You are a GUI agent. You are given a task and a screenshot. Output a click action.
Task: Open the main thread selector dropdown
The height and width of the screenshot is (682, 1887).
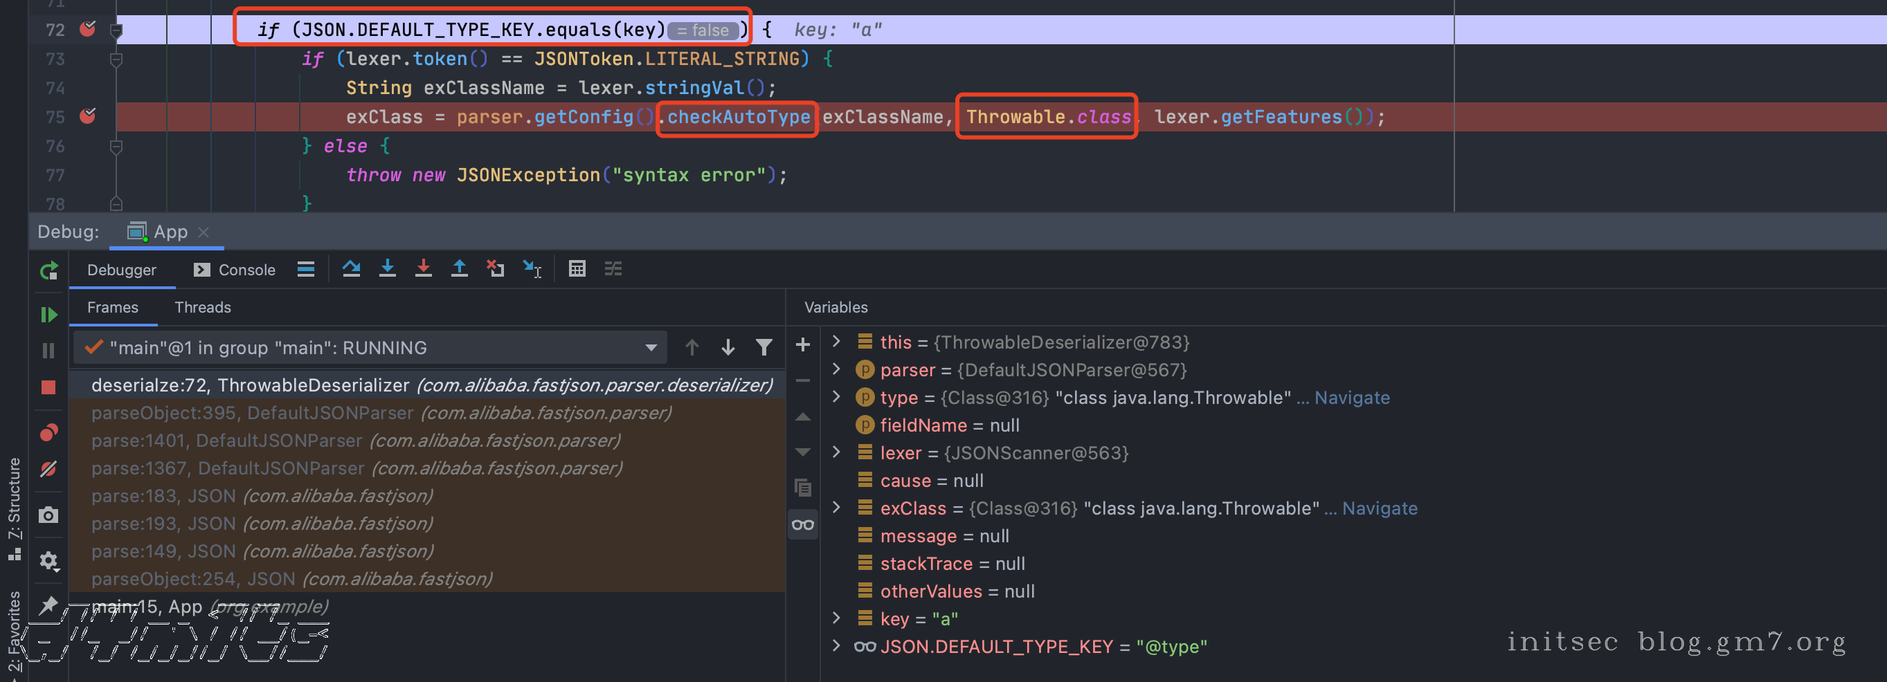tap(650, 348)
